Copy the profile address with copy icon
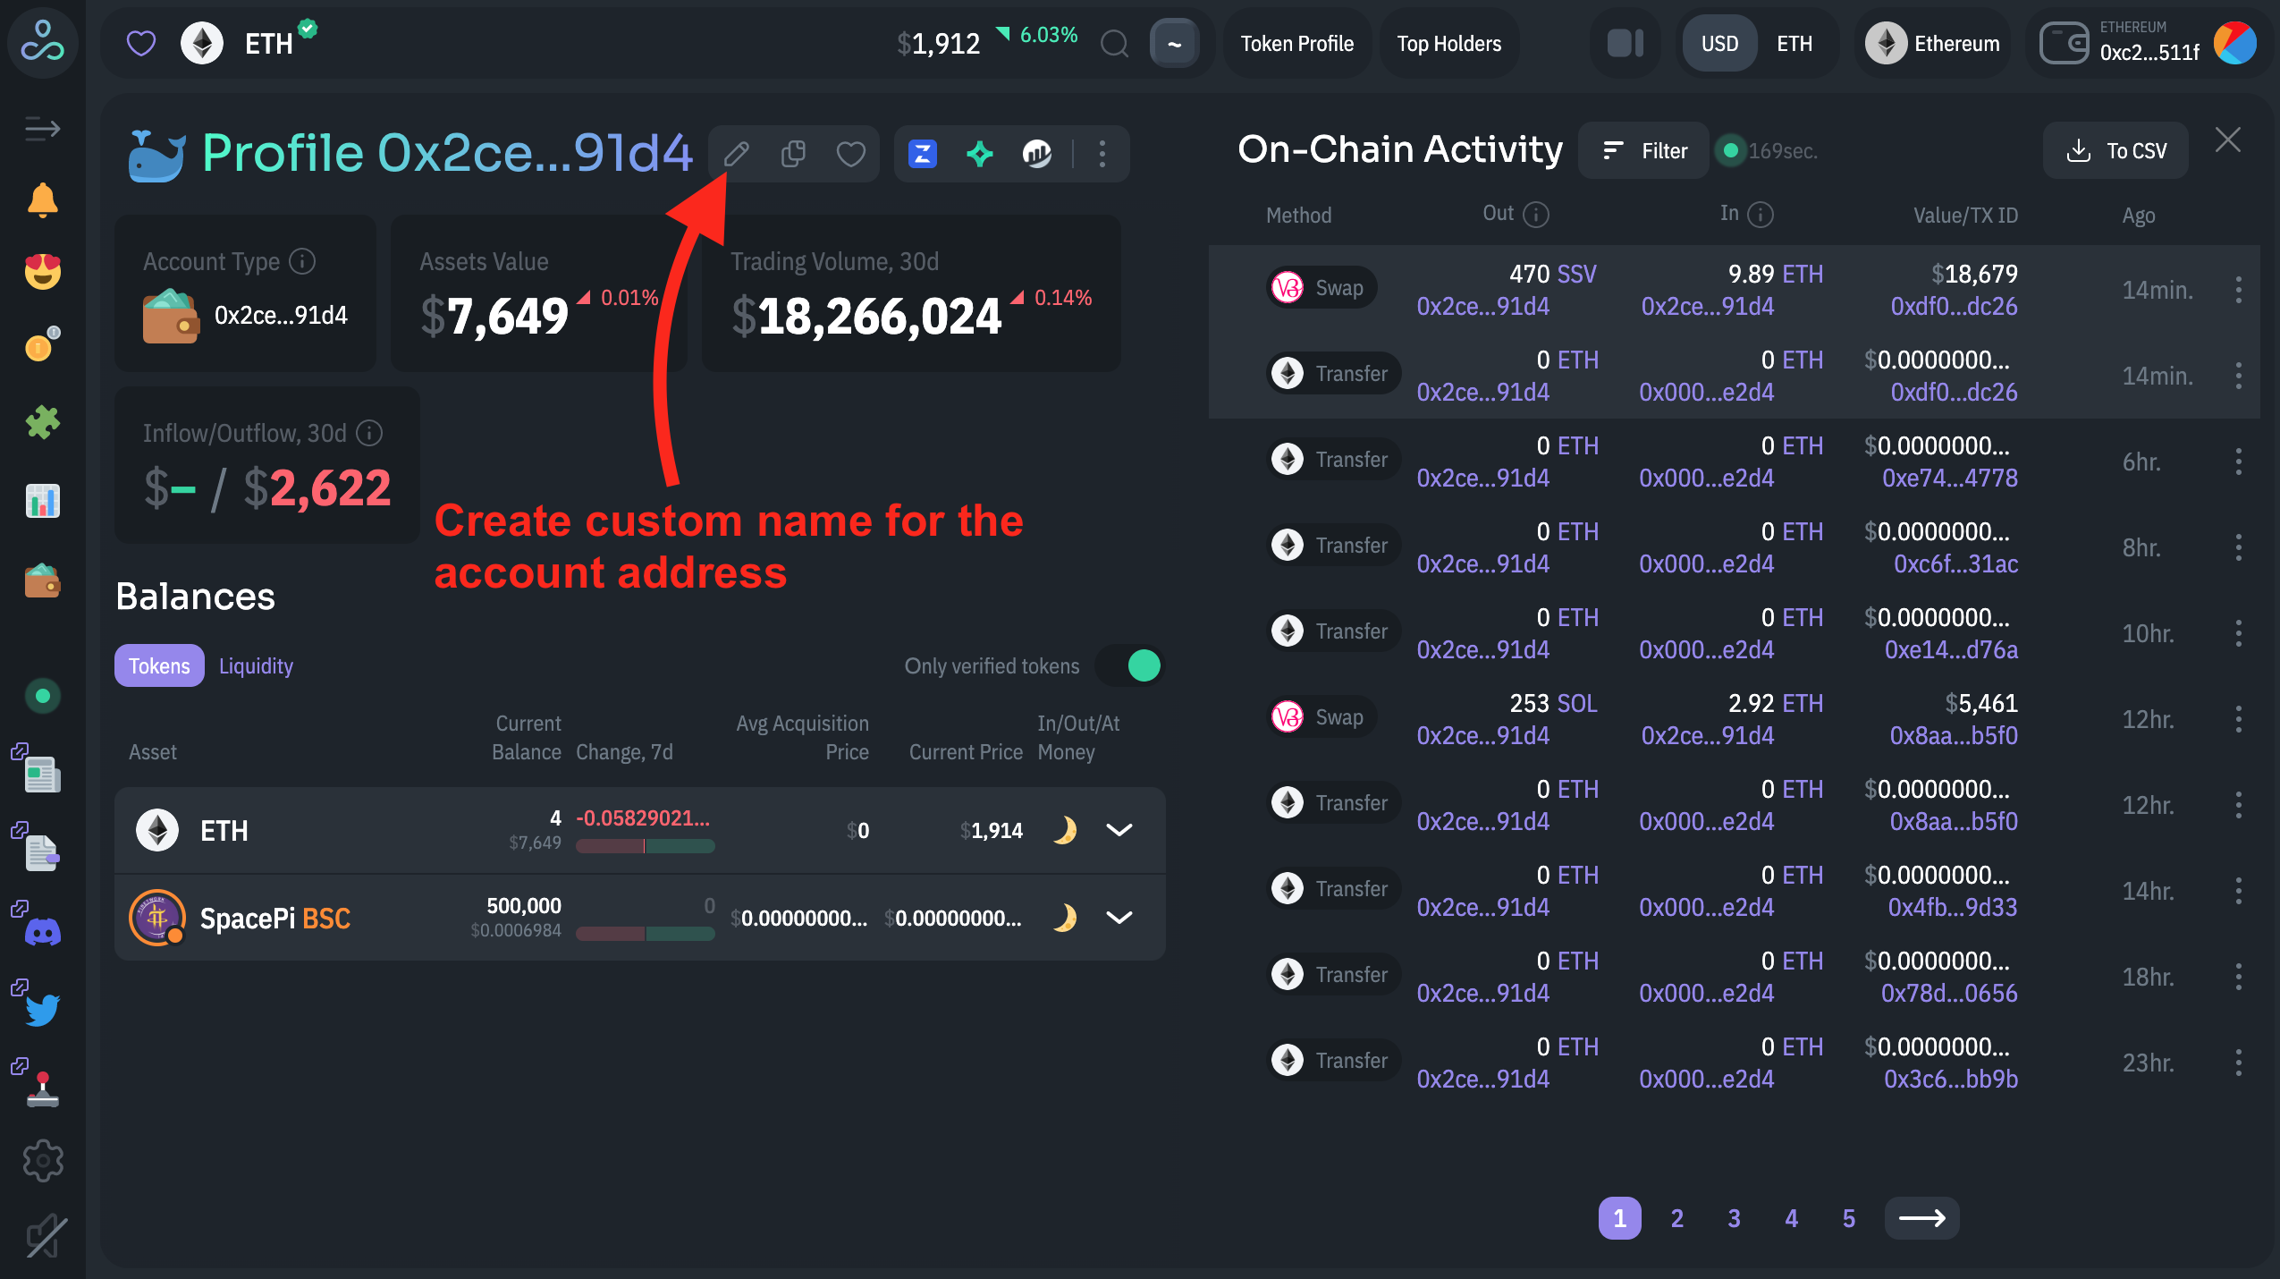Image resolution: width=2280 pixels, height=1279 pixels. [x=793, y=154]
